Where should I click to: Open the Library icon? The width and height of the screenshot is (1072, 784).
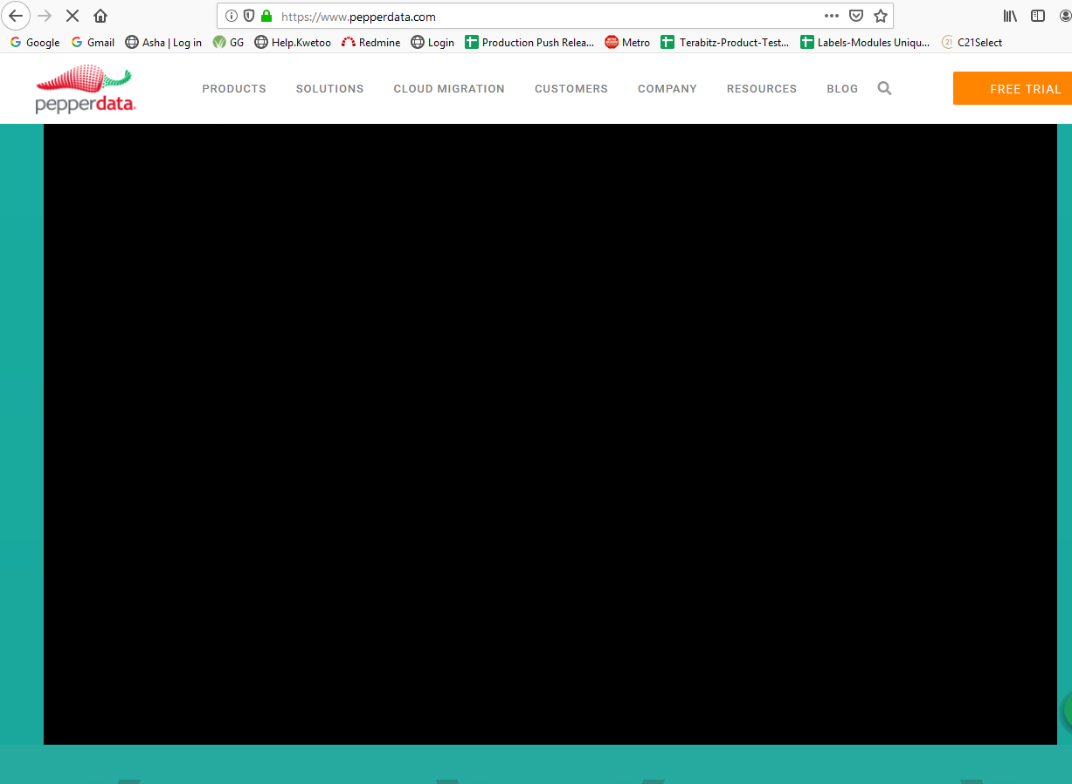pyautogui.click(x=1010, y=16)
